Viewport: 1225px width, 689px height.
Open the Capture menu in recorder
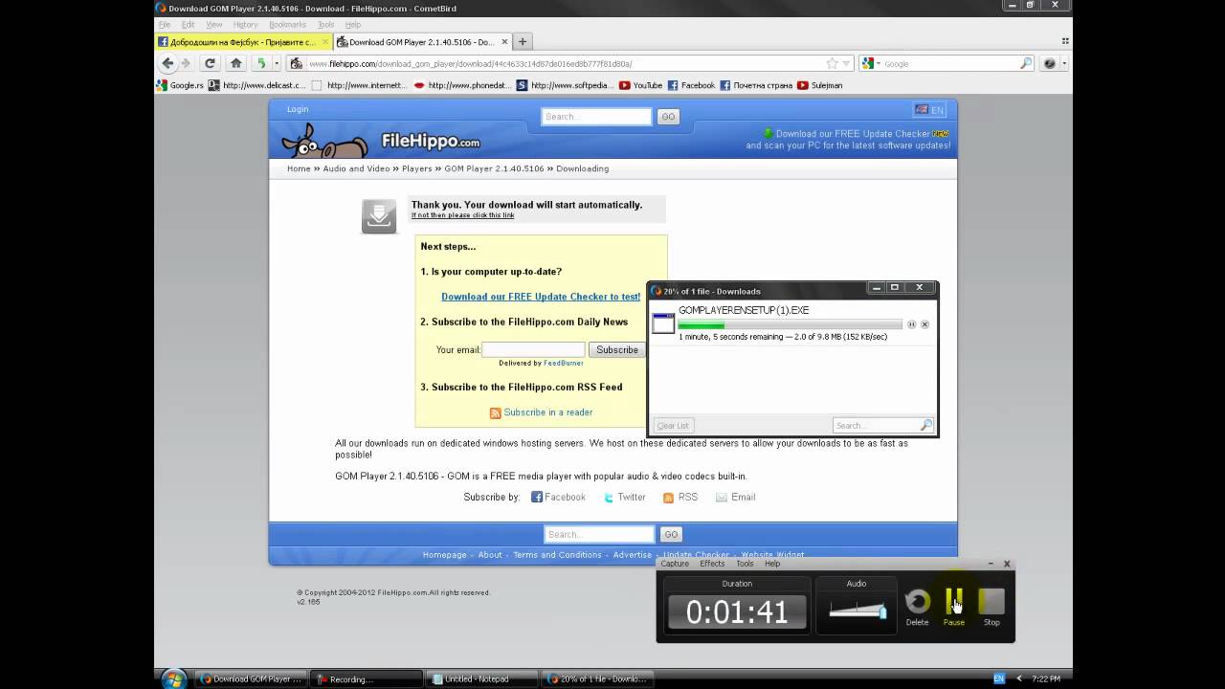click(675, 564)
